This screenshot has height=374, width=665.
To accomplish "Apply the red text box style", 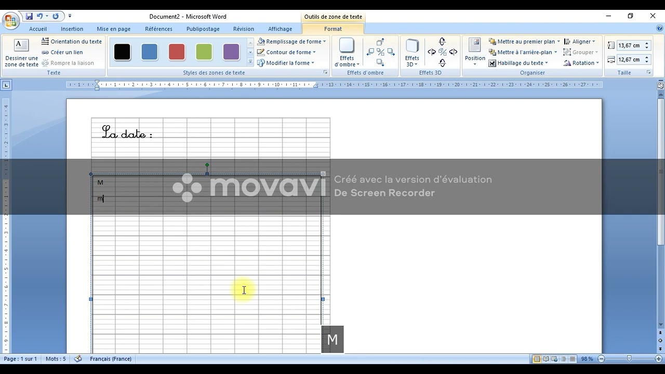I will [x=177, y=52].
